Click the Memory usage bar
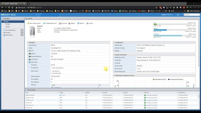201x113 pixels. 173,30
